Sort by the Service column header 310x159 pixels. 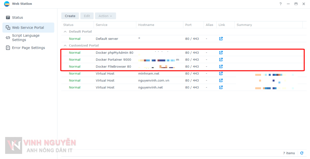click(x=102, y=25)
